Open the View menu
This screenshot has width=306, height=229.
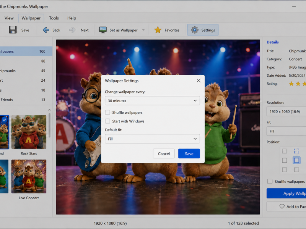(9, 18)
